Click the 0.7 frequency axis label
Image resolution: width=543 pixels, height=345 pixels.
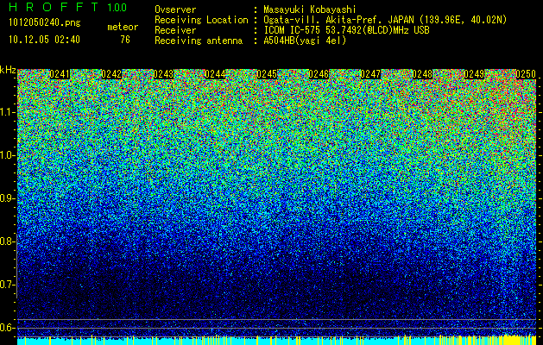8,285
